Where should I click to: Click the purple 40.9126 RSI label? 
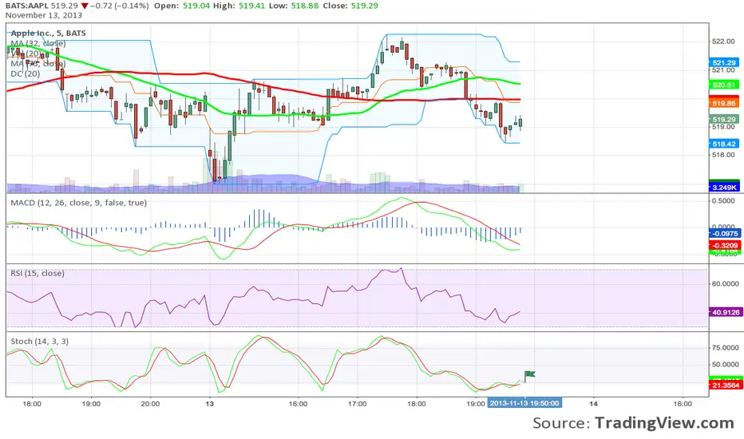tap(724, 312)
